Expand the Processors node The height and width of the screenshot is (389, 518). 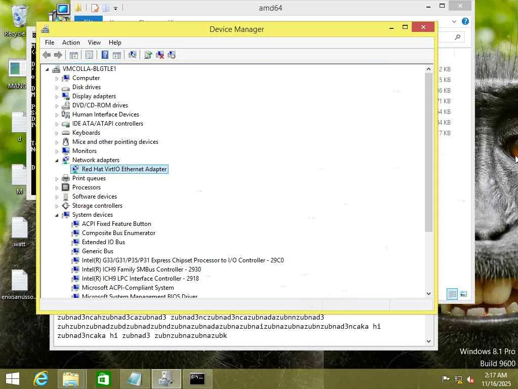(57, 188)
